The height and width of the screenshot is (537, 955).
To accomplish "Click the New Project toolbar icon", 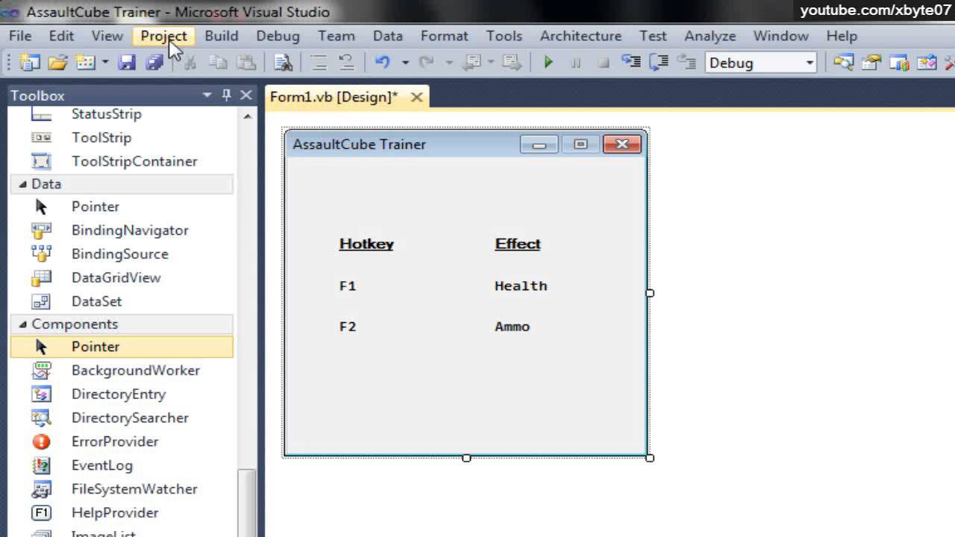I will (x=30, y=63).
